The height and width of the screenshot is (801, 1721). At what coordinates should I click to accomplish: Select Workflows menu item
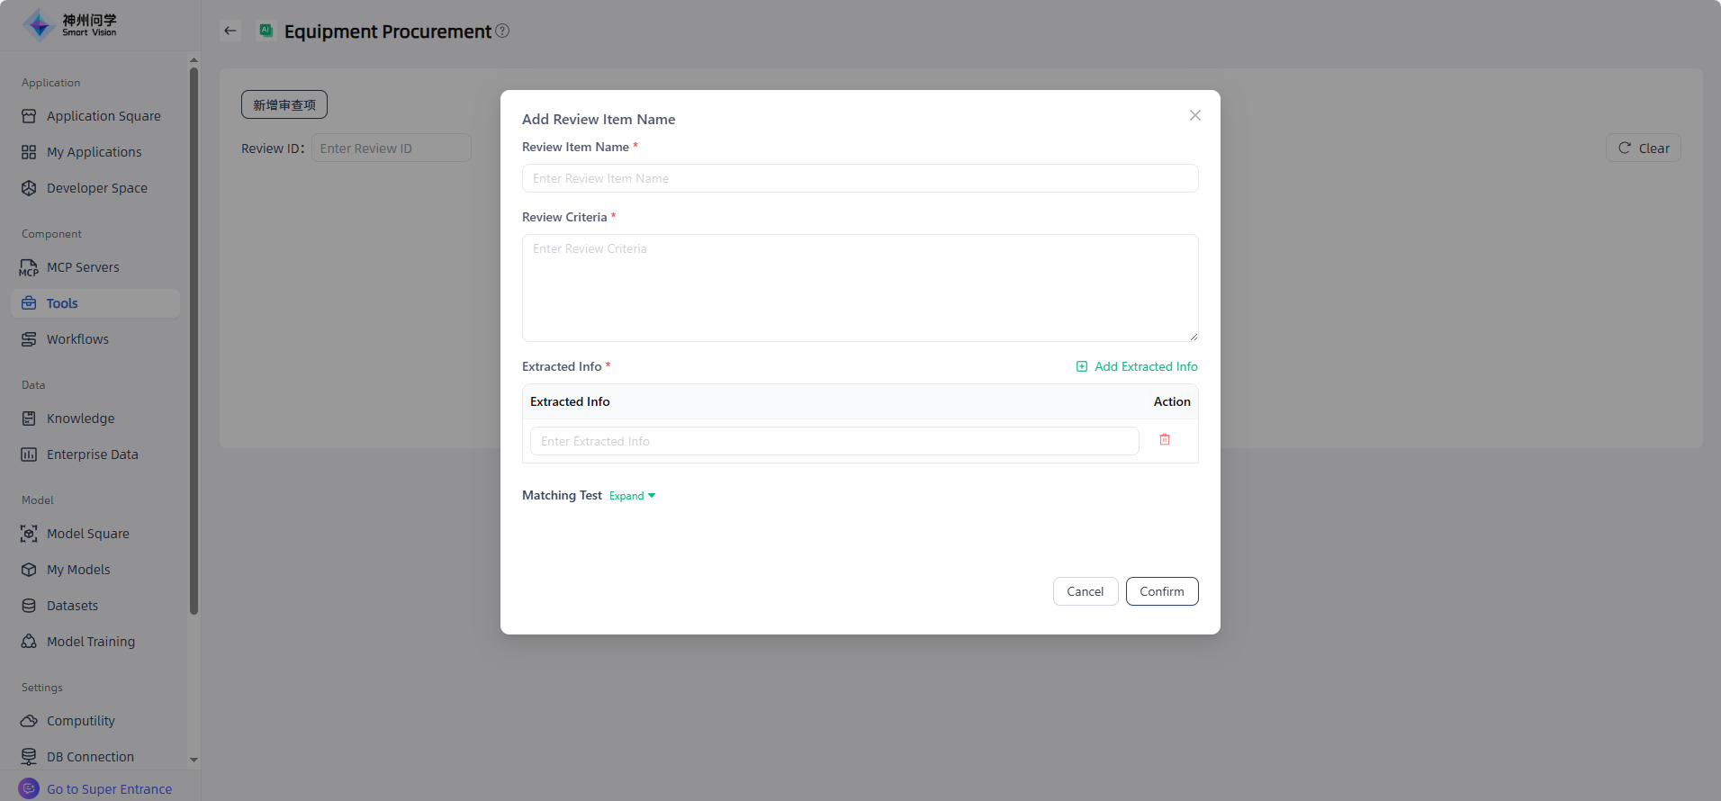[x=77, y=339]
